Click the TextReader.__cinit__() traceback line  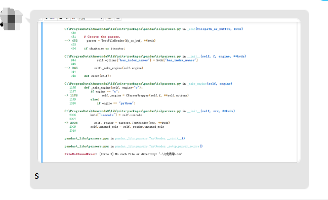pyautogui.click(x=125, y=138)
